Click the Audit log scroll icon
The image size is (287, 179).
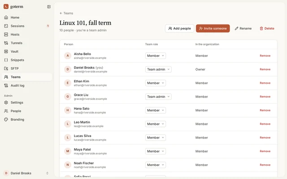(6, 85)
